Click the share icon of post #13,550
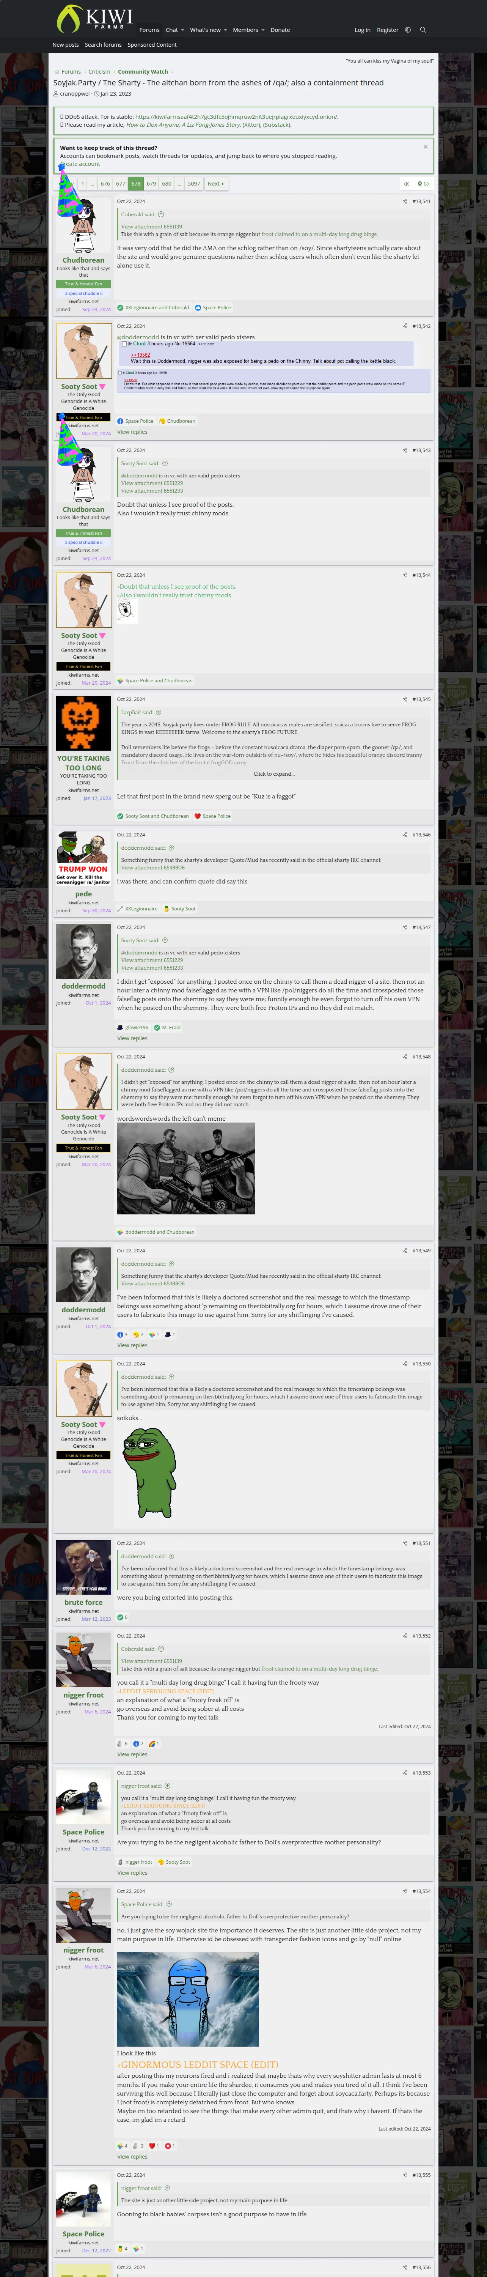Viewport: 487px width, 2277px height. pyautogui.click(x=405, y=1364)
